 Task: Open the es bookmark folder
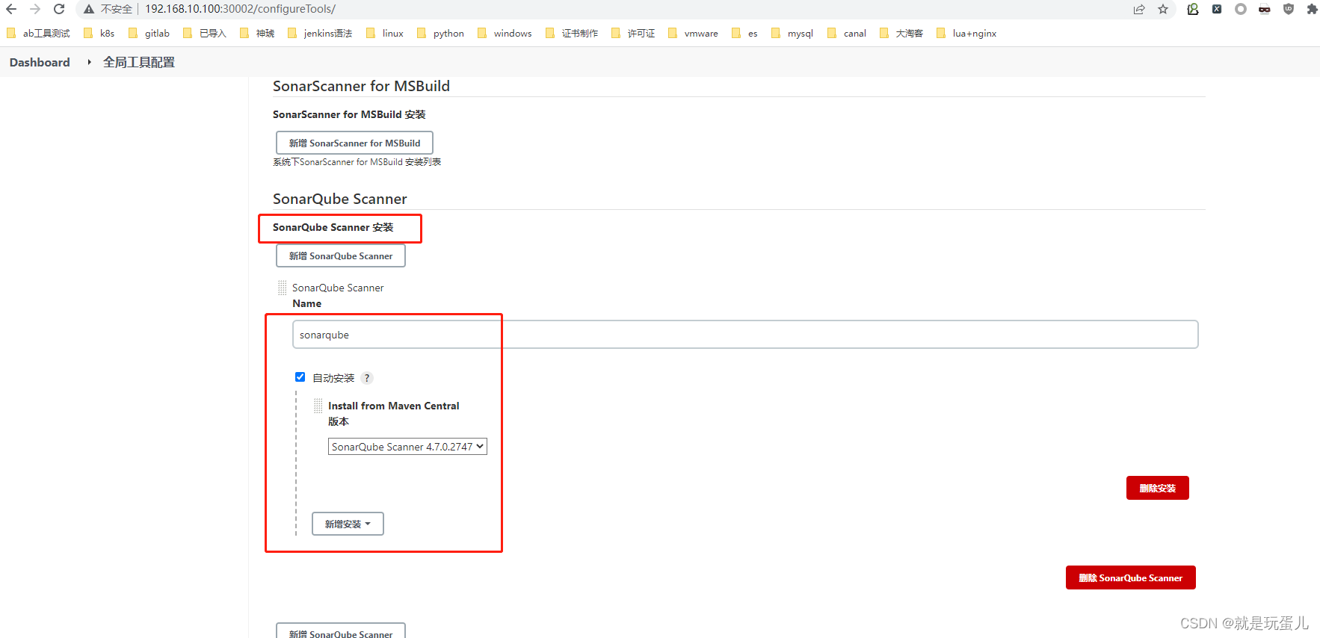coord(744,33)
